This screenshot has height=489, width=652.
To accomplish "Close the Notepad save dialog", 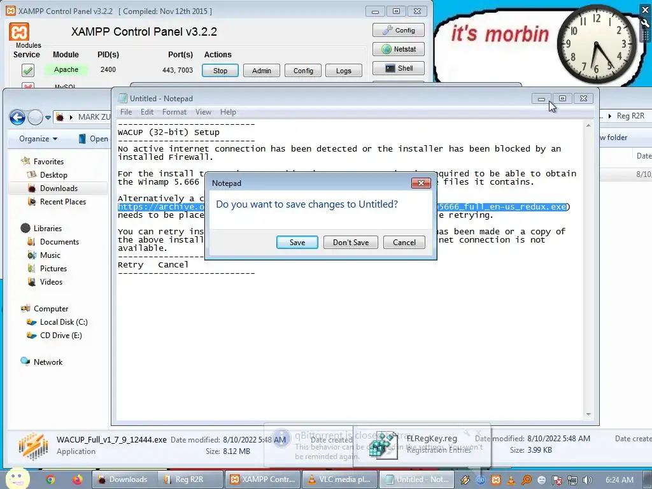I will coord(421,183).
